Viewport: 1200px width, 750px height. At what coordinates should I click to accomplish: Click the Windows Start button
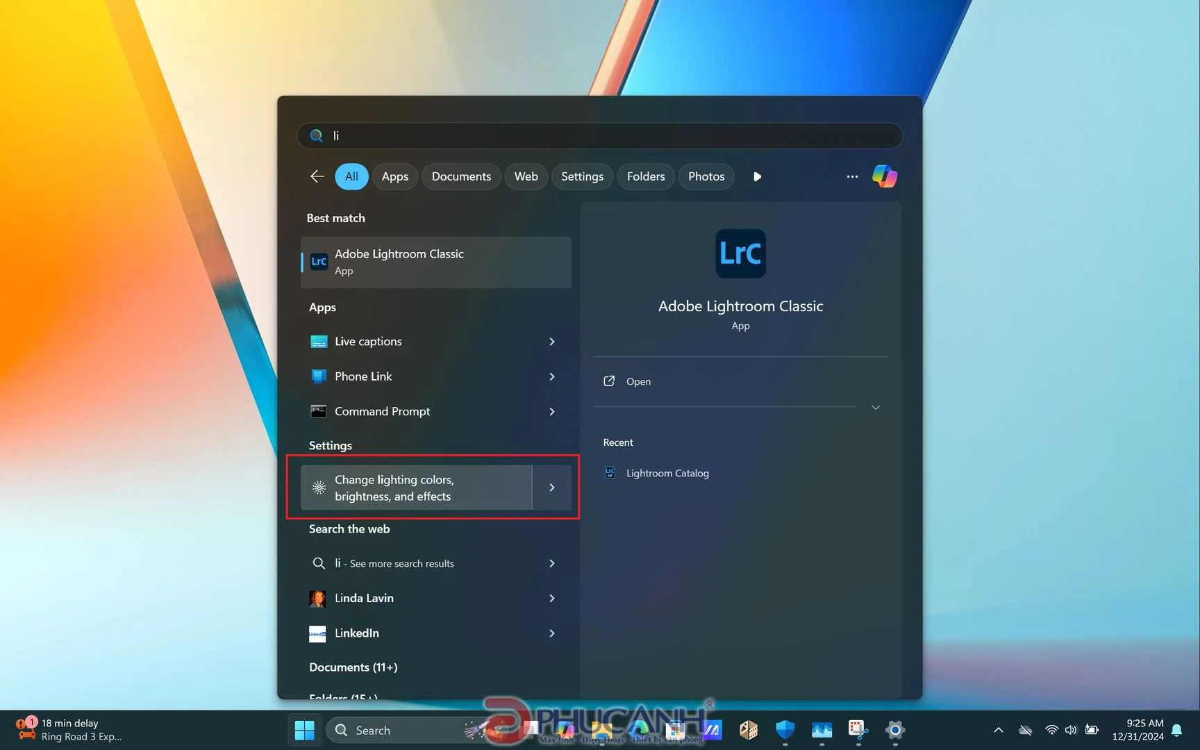[x=304, y=730]
